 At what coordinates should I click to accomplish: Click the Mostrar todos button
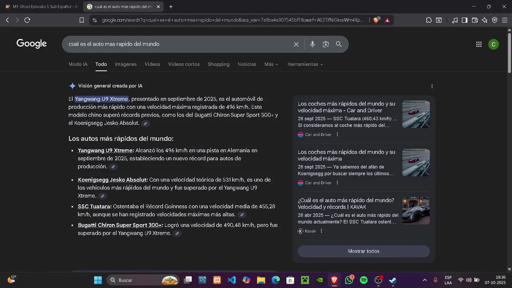point(364,251)
